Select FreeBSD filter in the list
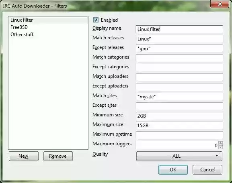The width and height of the screenshot is (232, 183). (48, 27)
